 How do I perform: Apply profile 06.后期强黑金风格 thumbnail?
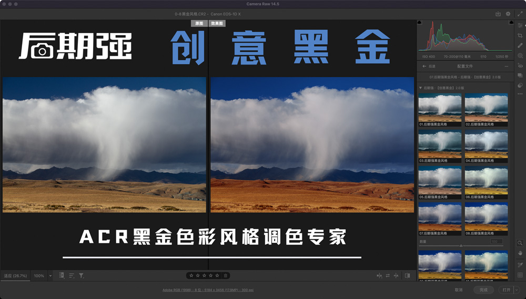point(486,183)
